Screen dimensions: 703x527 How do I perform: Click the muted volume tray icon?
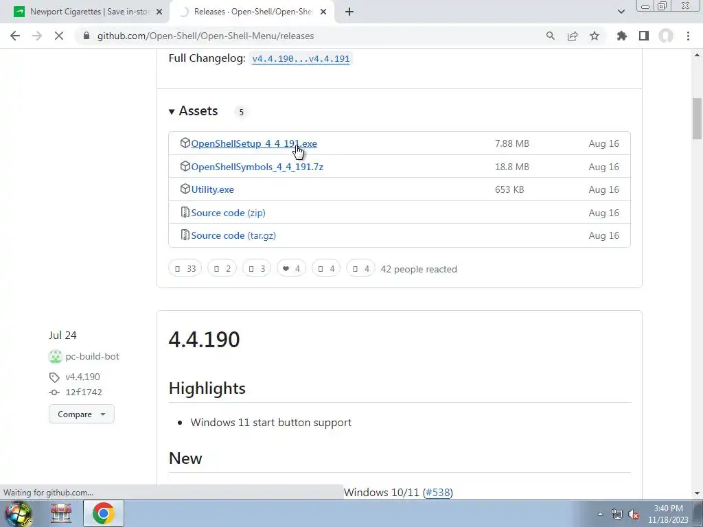pyautogui.click(x=634, y=514)
